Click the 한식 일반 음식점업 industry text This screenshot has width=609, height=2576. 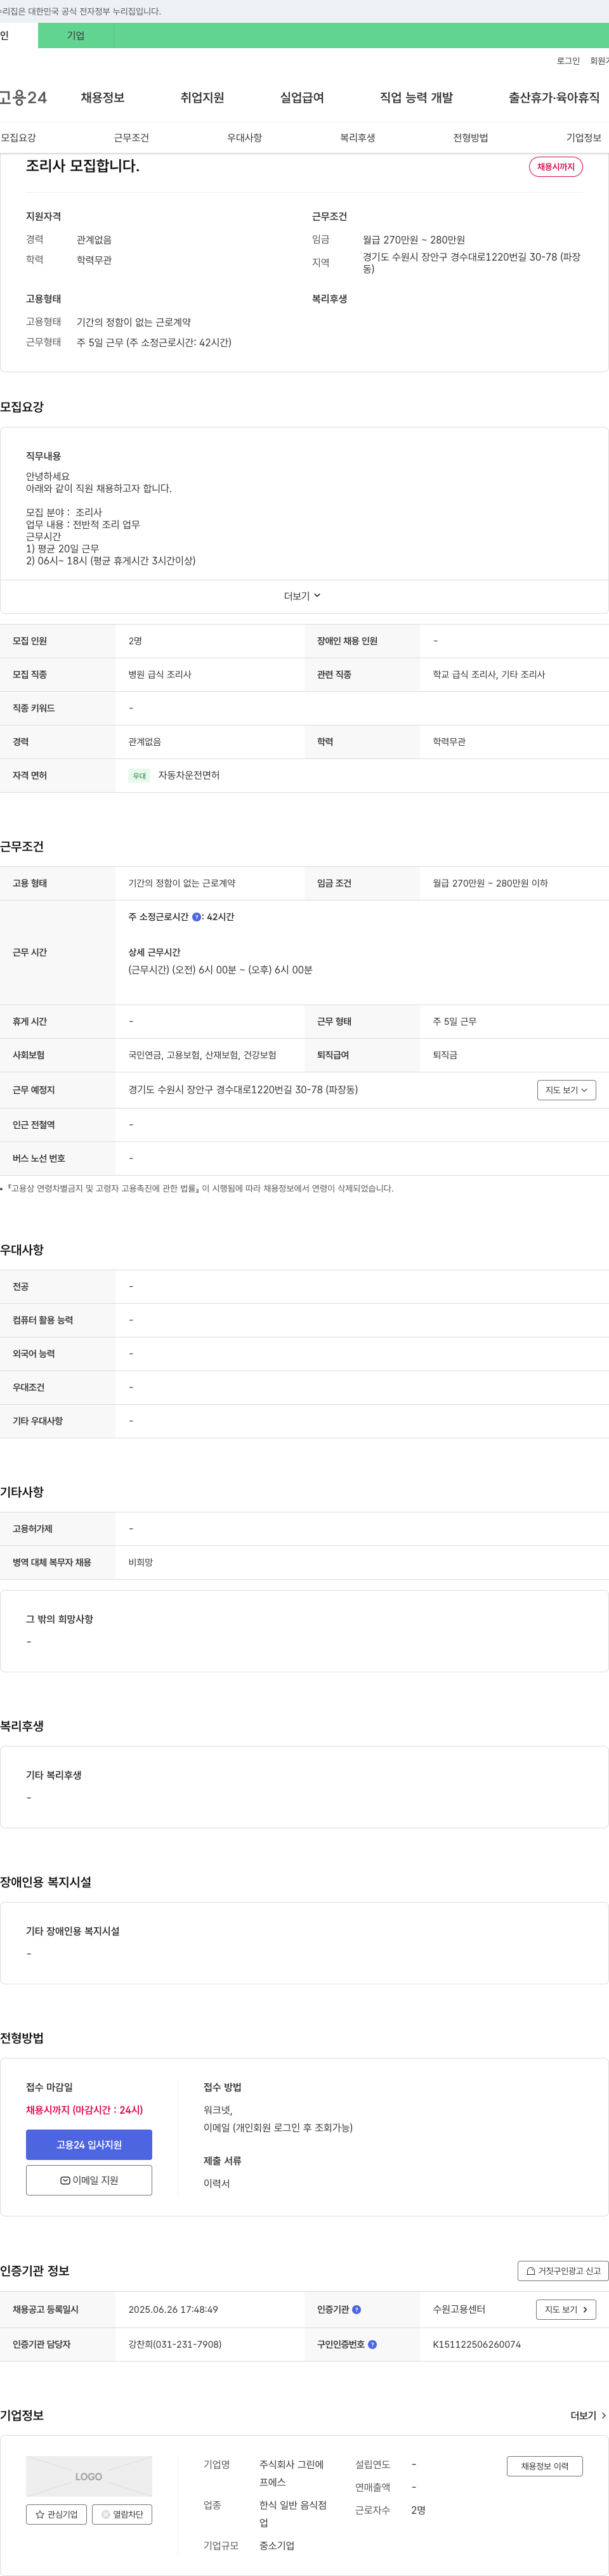click(x=293, y=2514)
